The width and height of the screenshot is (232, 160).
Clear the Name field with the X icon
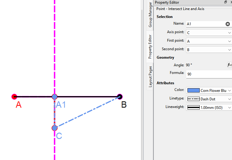click(x=227, y=24)
